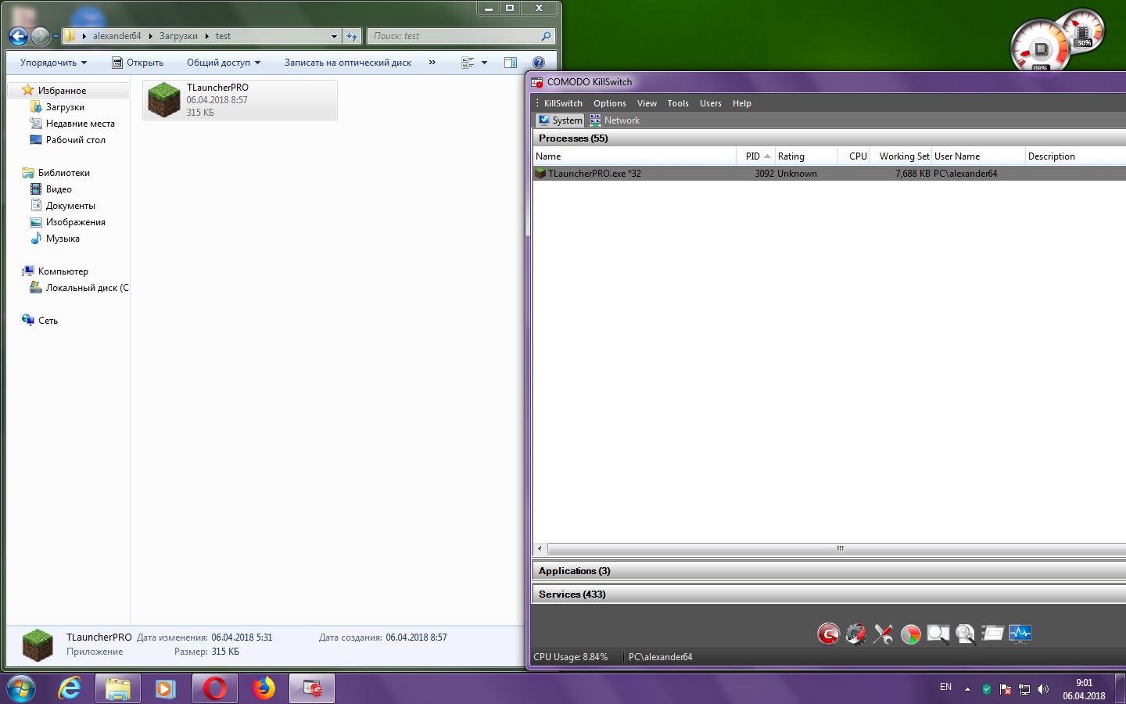Toggle the Explorer preview pane icon
This screenshot has height=704, width=1126.
pos(511,63)
